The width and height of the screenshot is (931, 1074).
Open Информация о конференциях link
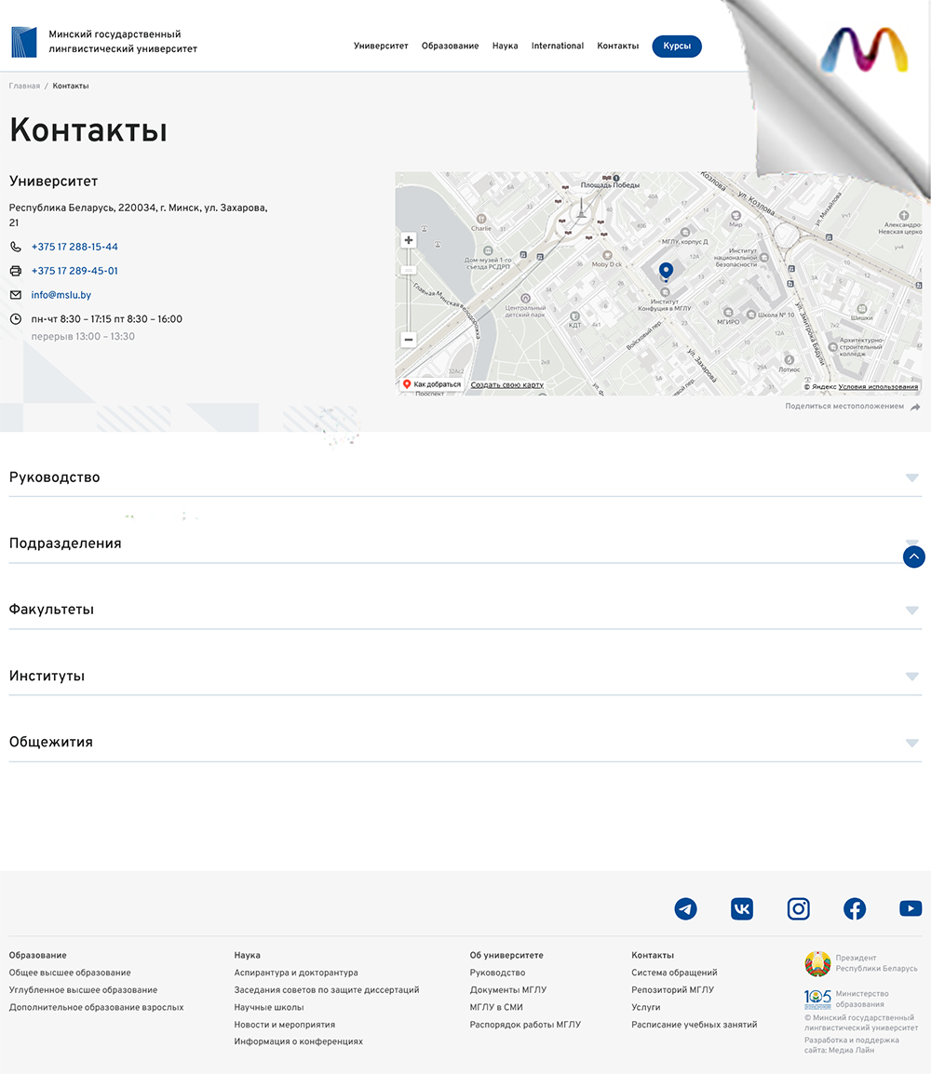pos(299,1041)
